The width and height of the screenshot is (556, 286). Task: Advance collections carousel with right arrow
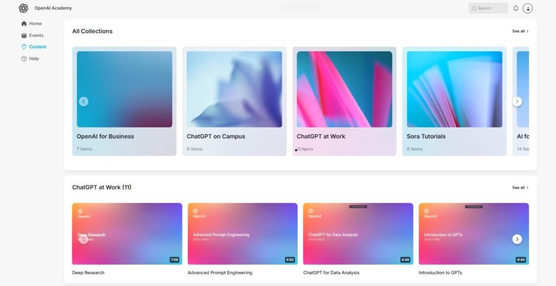[x=517, y=102]
